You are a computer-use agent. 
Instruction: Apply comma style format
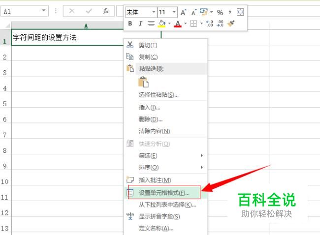pos(230,12)
